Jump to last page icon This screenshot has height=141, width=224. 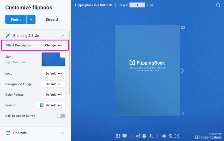[183, 113]
